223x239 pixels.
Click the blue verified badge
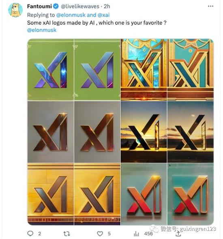tap(56, 6)
